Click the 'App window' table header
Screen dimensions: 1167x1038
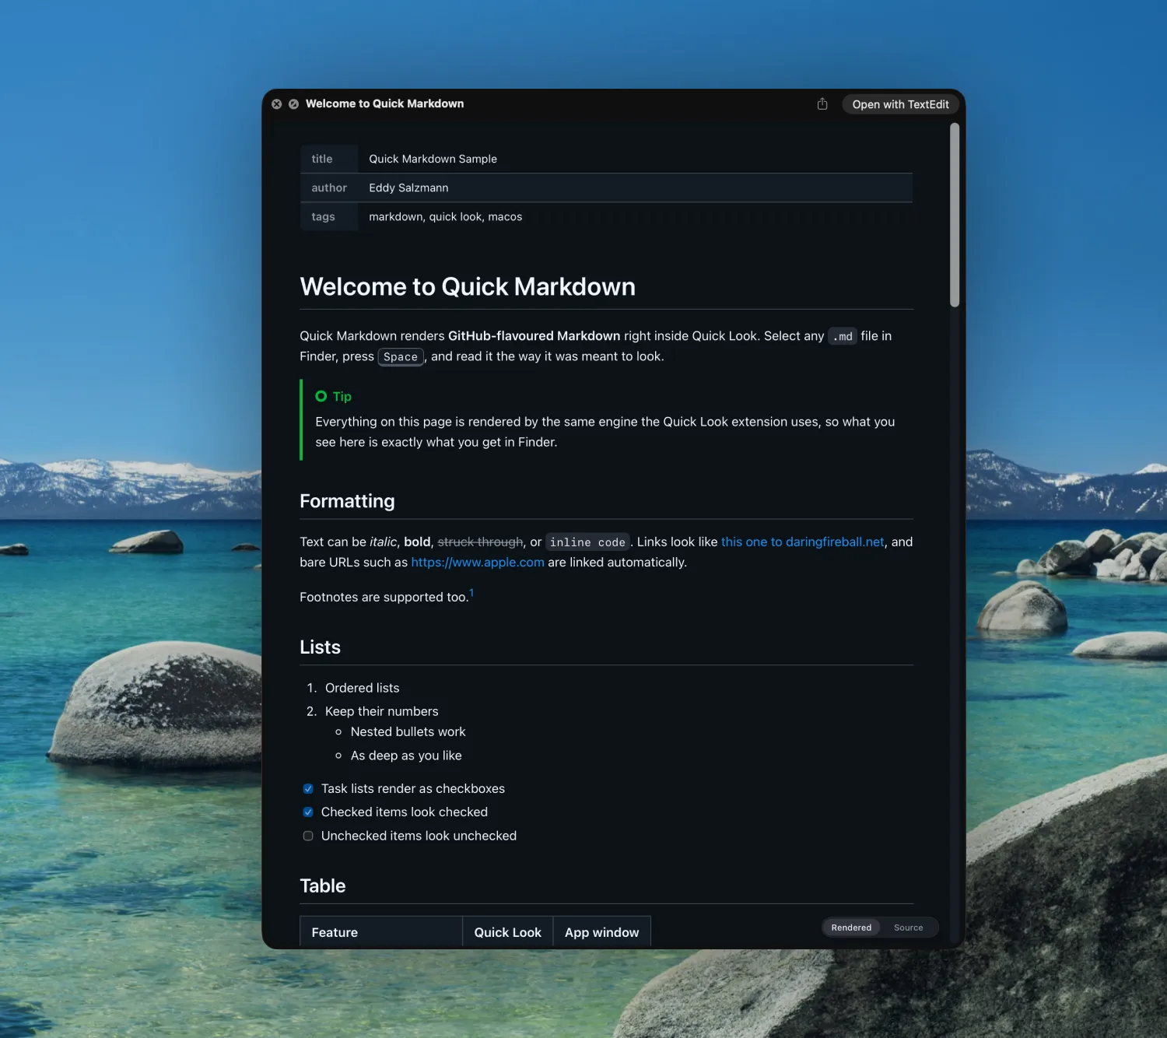point(601,932)
